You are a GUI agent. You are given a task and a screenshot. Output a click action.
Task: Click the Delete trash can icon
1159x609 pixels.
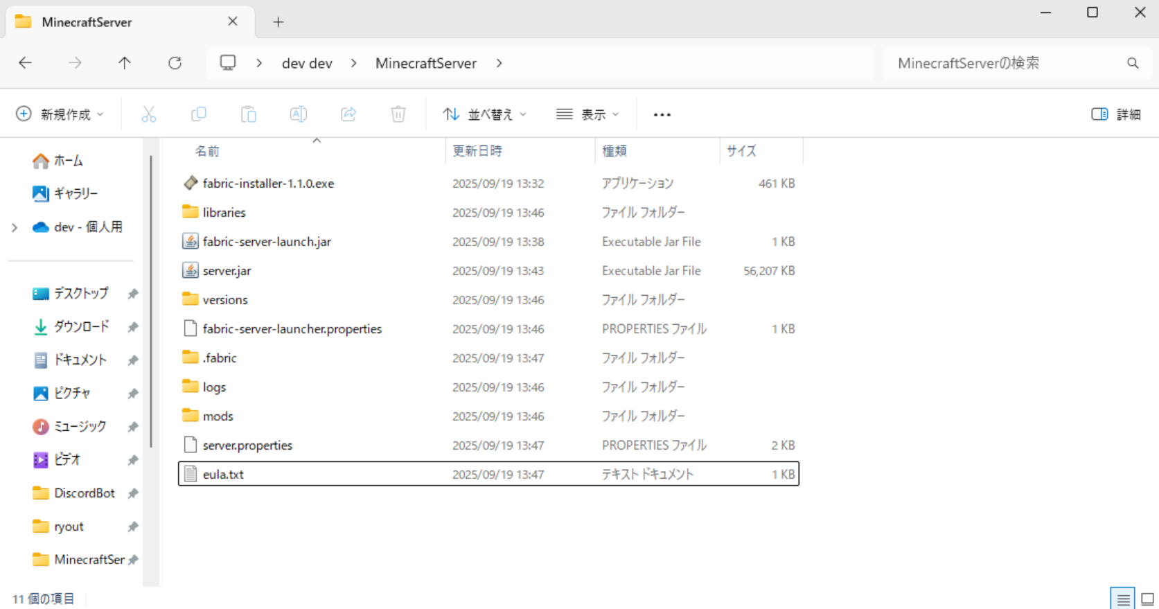pyautogui.click(x=398, y=114)
